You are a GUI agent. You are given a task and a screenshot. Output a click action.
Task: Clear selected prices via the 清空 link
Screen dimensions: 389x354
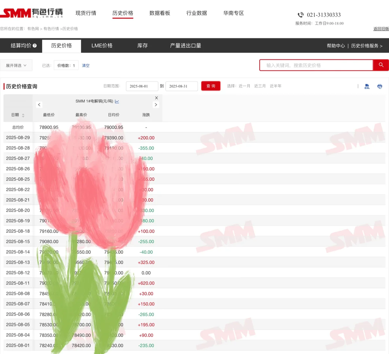(85, 65)
